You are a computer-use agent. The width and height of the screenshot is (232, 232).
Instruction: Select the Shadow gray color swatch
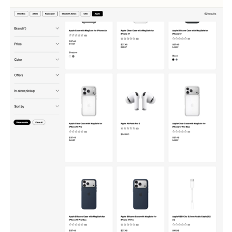pos(73,56)
